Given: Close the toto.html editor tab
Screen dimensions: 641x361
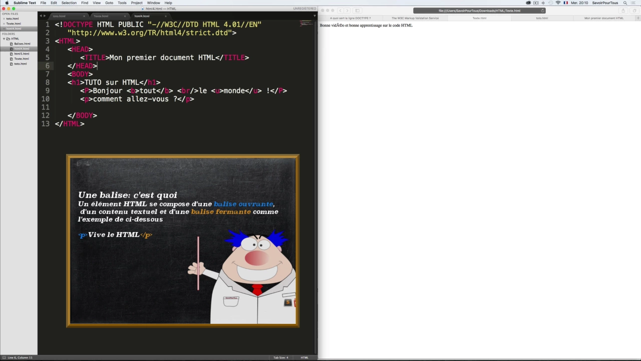Looking at the screenshot, I should point(84,16).
